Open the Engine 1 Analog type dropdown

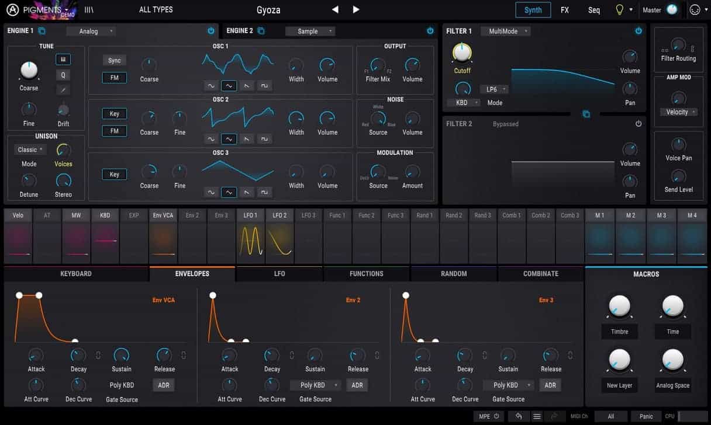tap(91, 32)
